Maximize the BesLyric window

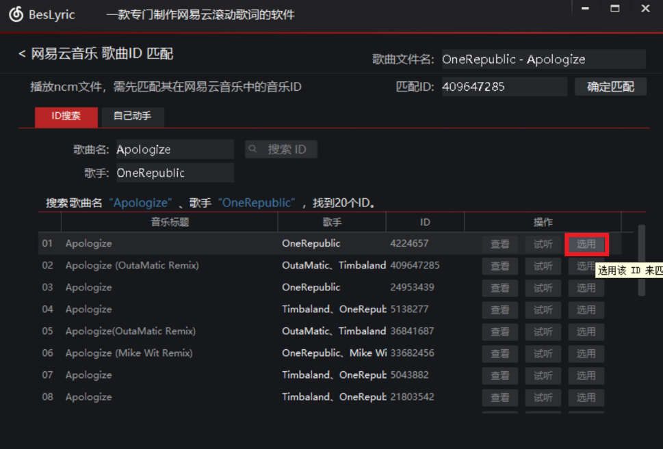click(615, 9)
